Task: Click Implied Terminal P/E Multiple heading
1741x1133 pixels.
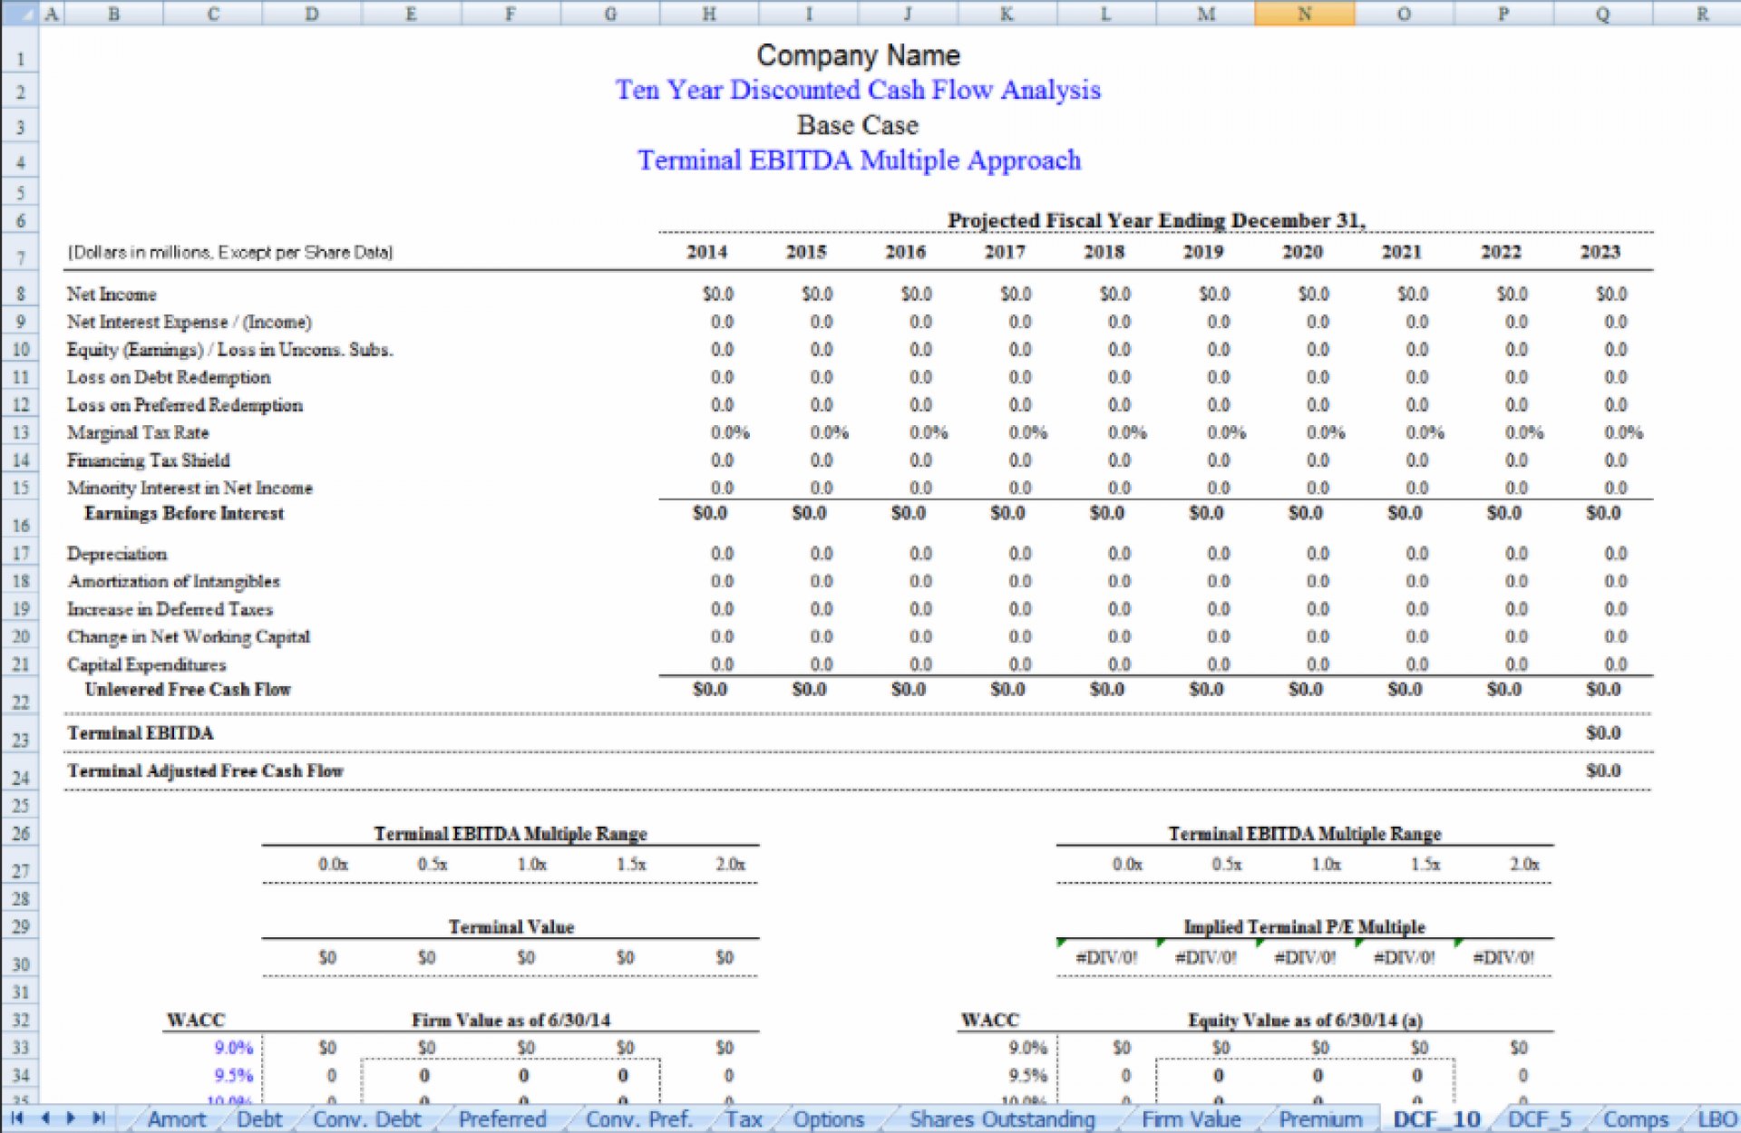Action: [x=1304, y=926]
